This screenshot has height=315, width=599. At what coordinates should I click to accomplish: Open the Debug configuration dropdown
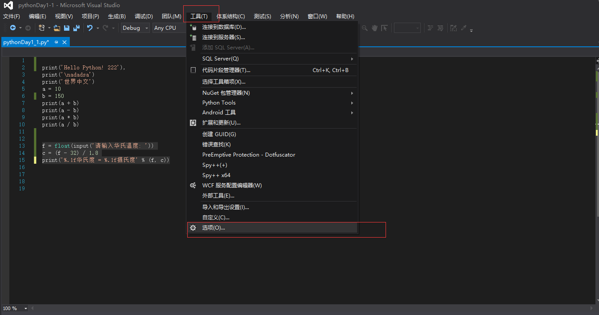[x=145, y=28]
